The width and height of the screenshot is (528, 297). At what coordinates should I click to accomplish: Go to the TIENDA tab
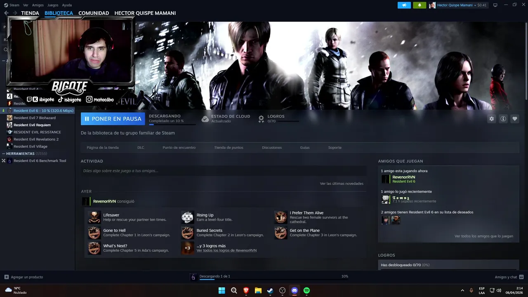tap(30, 13)
